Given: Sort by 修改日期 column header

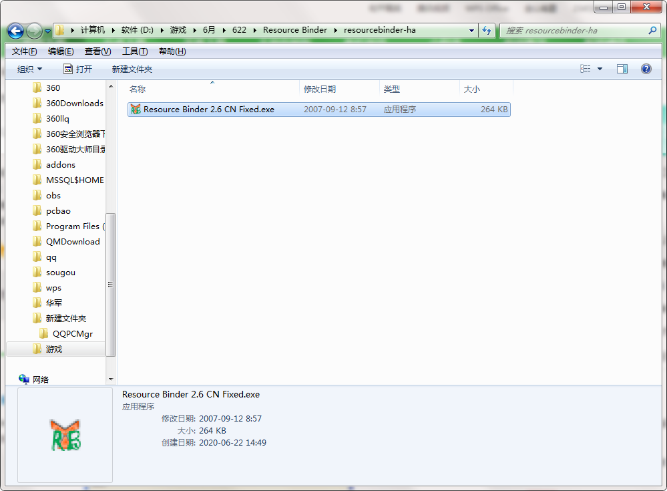Looking at the screenshot, I should tap(339, 90).
